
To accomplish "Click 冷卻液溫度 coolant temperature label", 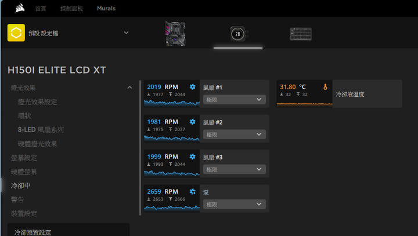I will point(349,95).
